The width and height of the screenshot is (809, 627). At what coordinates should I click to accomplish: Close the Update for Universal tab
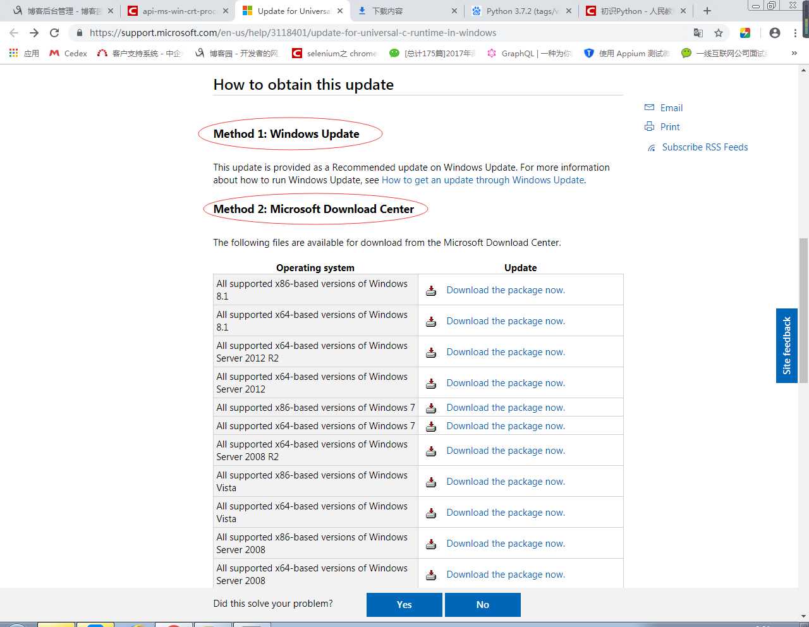(340, 11)
